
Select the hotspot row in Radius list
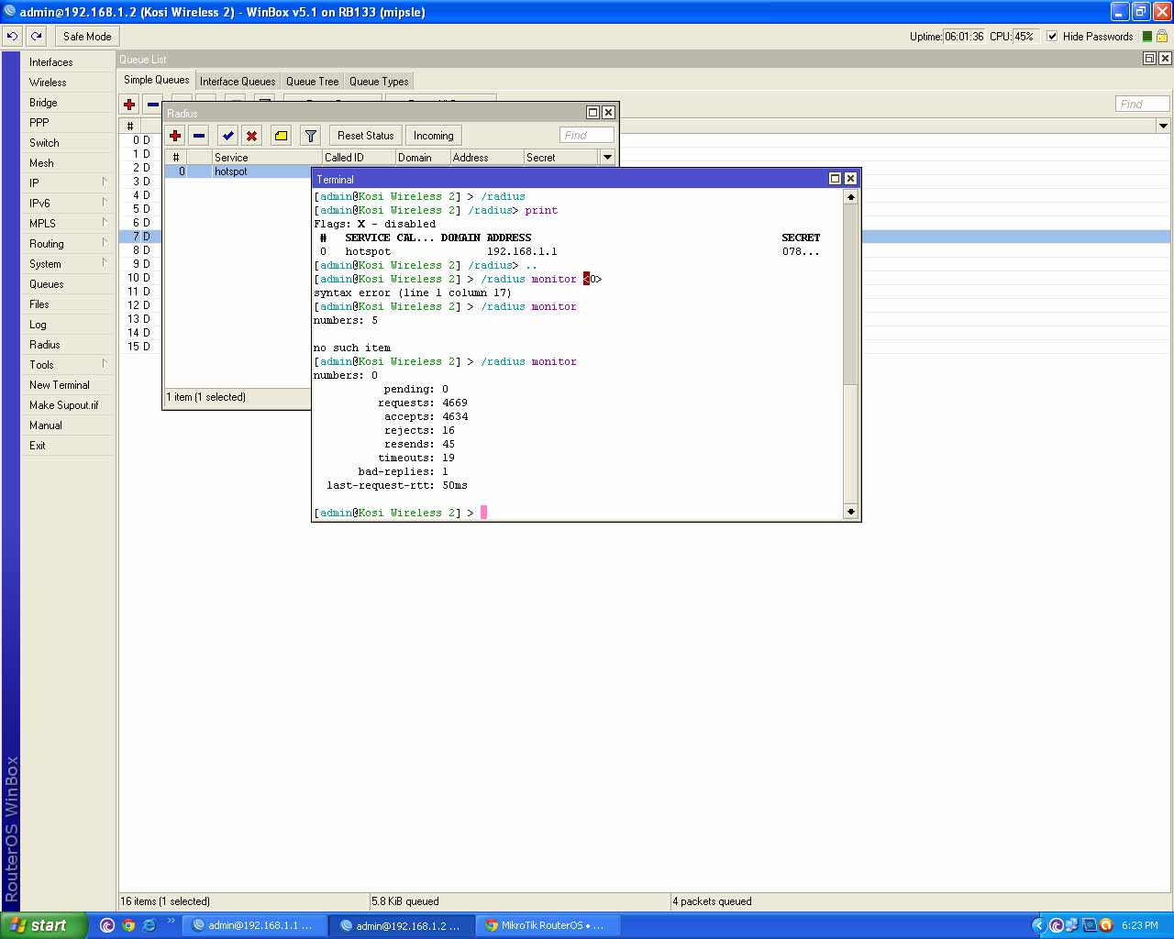(x=231, y=171)
